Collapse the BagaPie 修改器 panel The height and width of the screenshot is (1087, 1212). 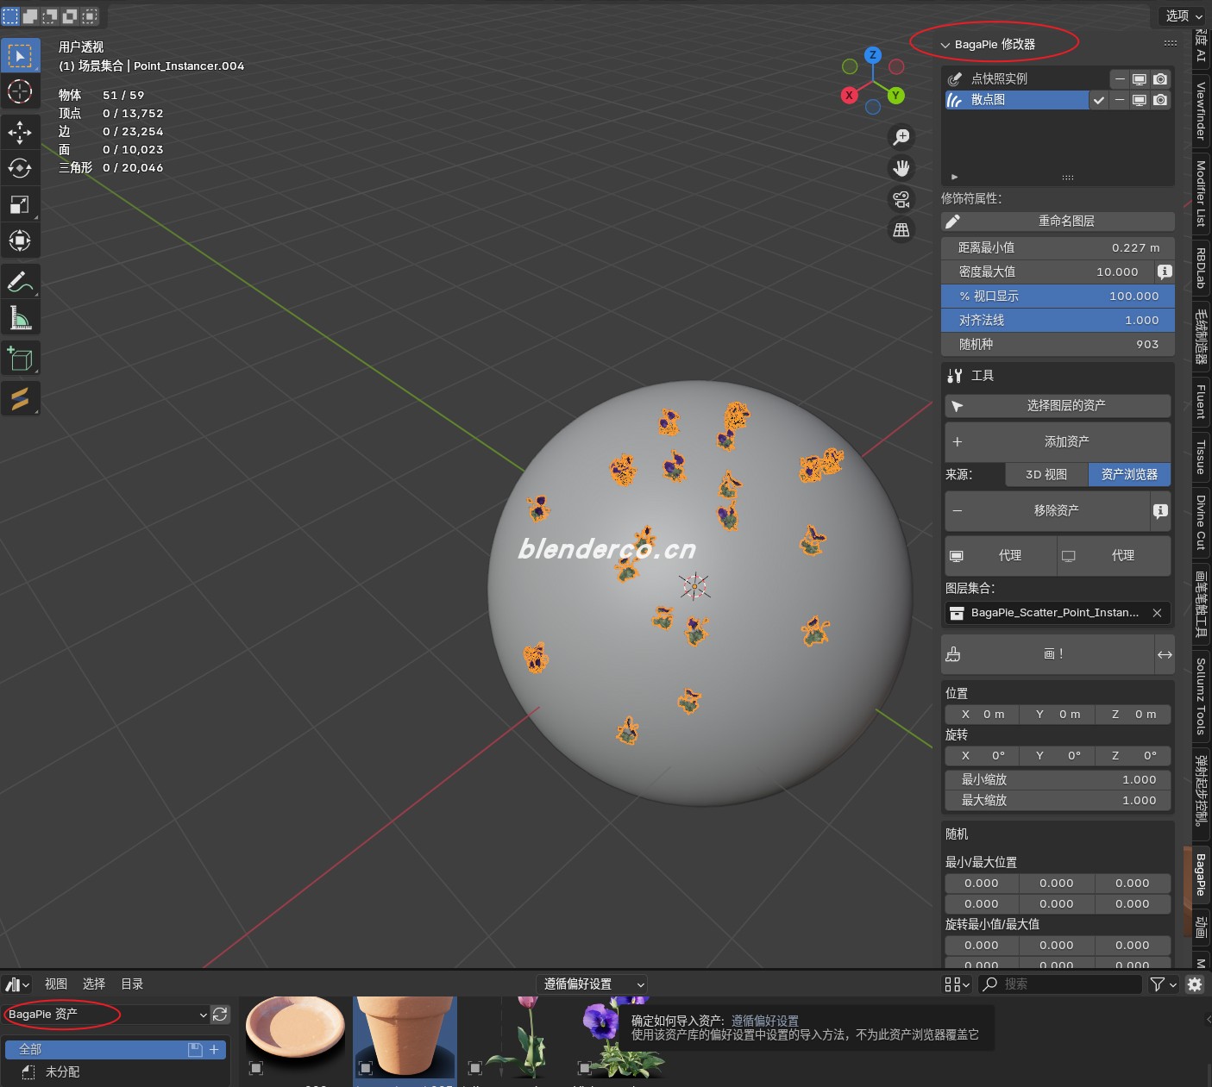(945, 45)
